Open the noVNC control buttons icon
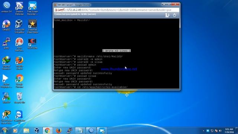Image resolution: width=238 pixels, height=134 pixels. coord(167,15)
